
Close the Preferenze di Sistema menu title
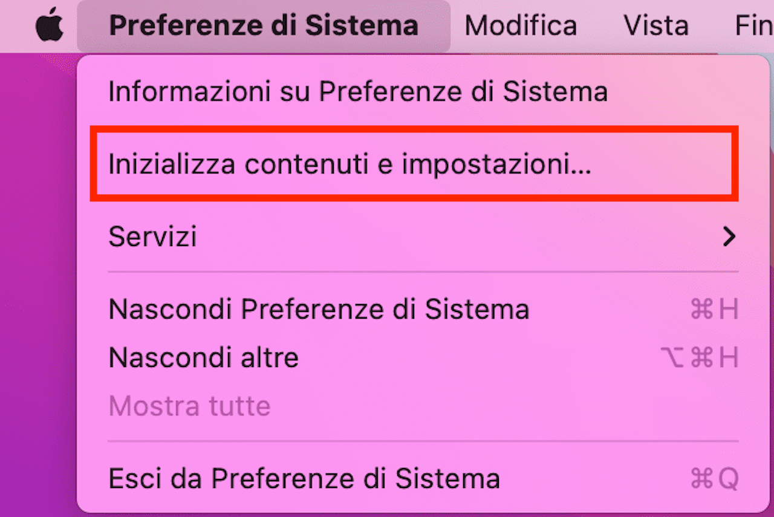[264, 25]
